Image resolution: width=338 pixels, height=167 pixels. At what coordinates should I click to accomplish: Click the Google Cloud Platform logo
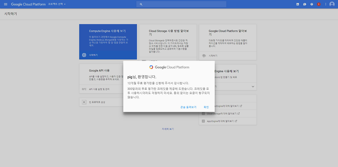28,4
